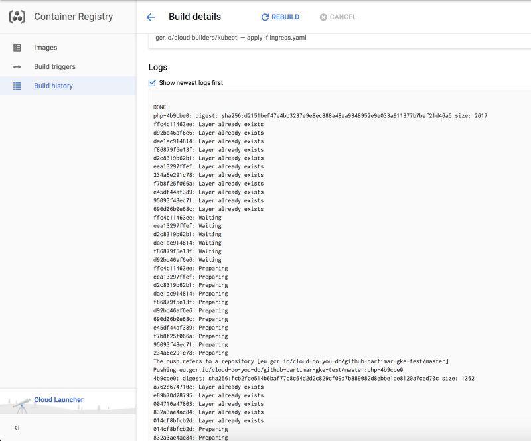Viewport: 531px width, 441px height.
Task: Click the CANCEL button
Action: 338,17
